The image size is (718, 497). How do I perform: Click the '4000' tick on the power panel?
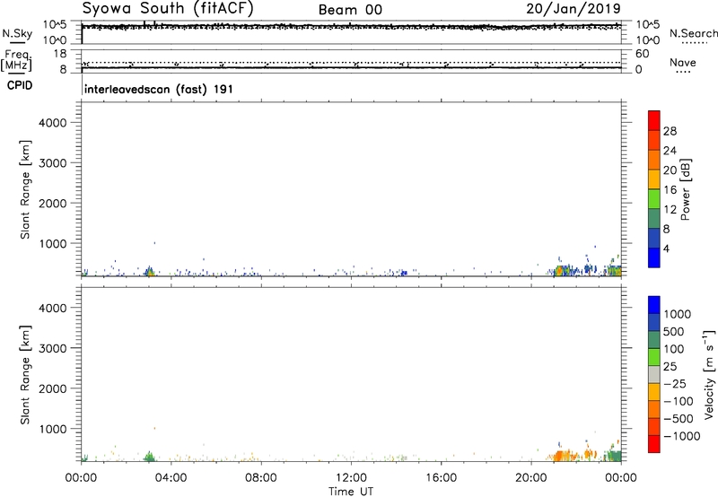point(53,123)
